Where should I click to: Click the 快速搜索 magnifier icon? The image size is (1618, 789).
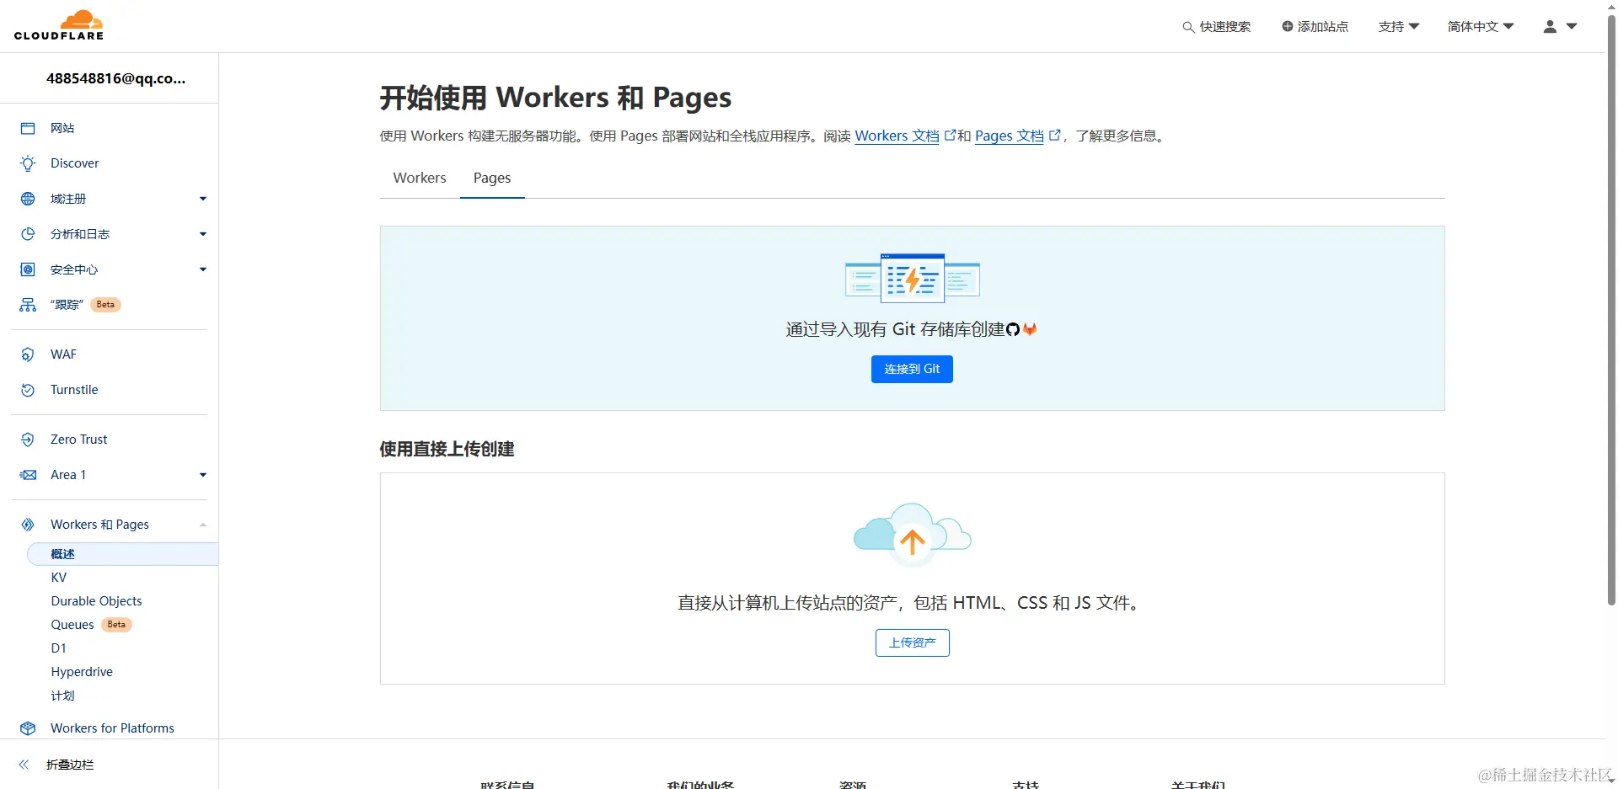(1188, 27)
